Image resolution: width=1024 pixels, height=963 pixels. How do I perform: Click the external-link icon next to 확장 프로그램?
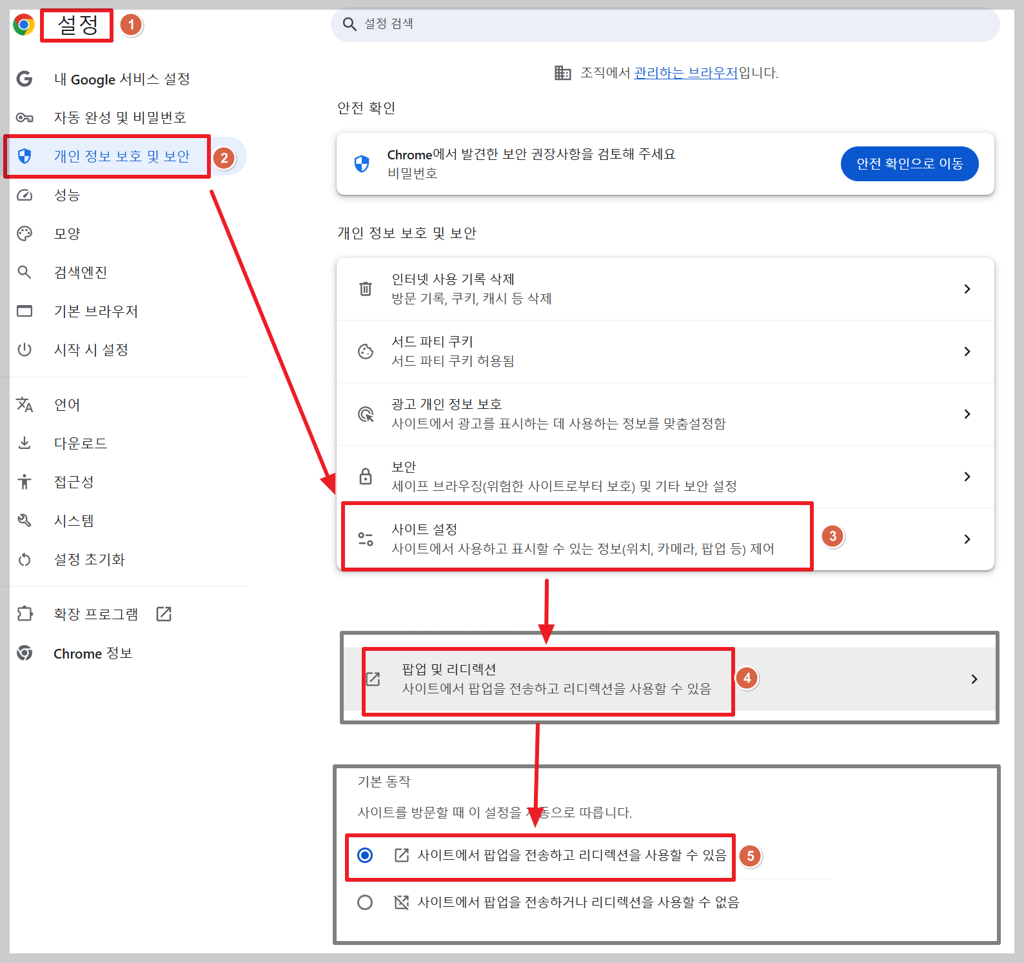(164, 614)
